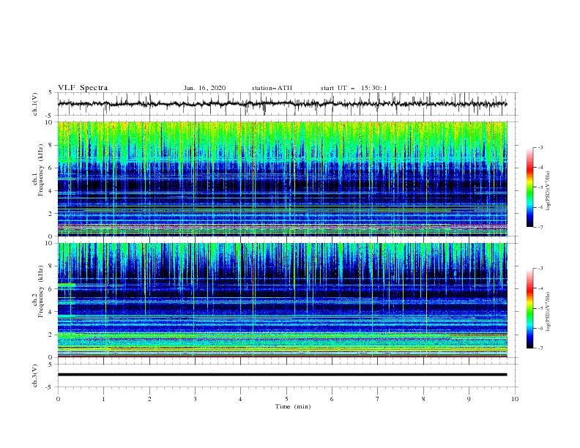Select the "start UT = 15:30:1" header text
Viewport: 580px width, 448px height.
(354, 88)
